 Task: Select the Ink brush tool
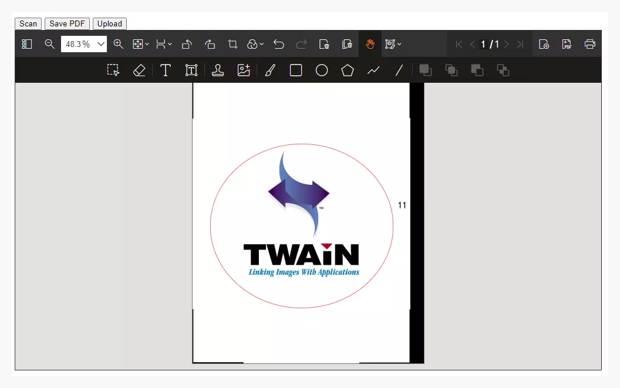click(x=270, y=70)
